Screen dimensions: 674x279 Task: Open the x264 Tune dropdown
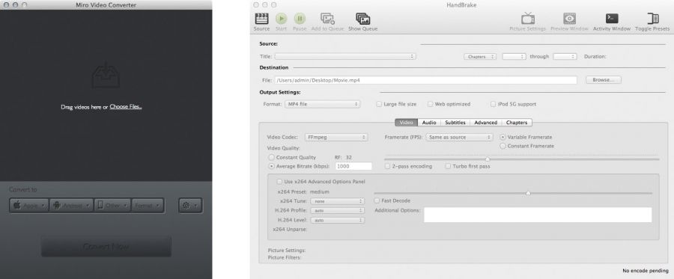[338, 201]
